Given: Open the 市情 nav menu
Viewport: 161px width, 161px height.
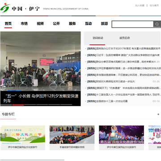Looking at the screenshot, I should [x=24, y=24].
